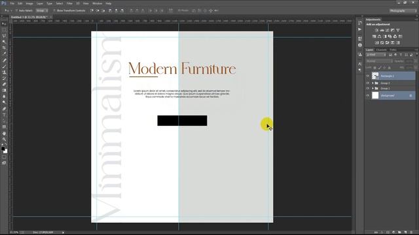Select the Pen tool
The image size is (419, 235).
click(x=4, y=109)
